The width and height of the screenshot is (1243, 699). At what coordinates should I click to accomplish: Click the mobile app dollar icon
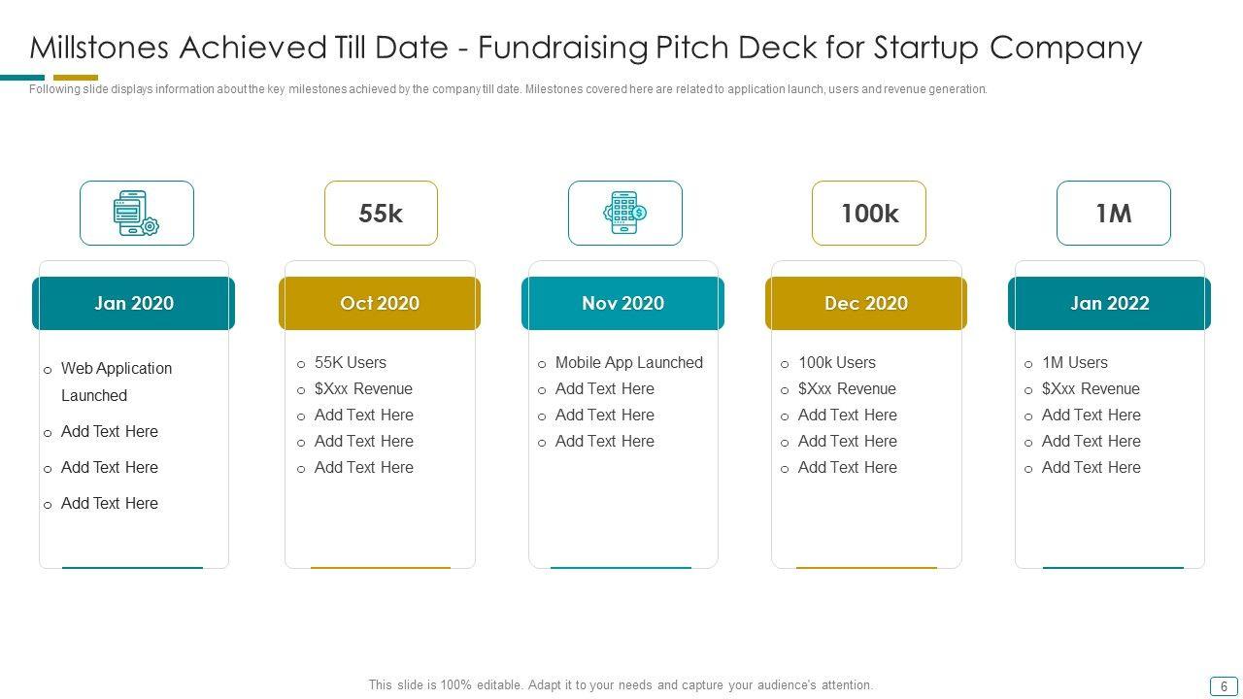click(x=624, y=214)
